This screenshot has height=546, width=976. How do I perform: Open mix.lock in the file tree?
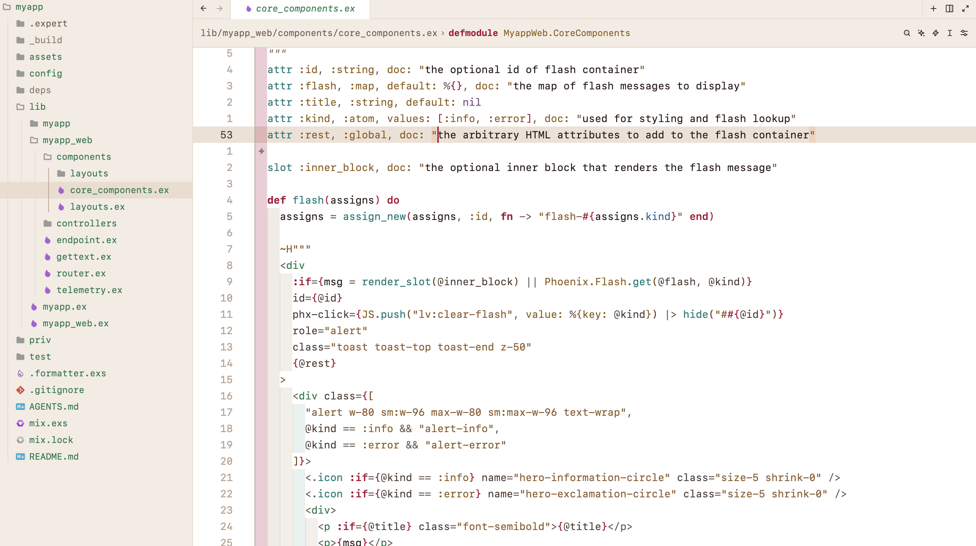pyautogui.click(x=51, y=440)
